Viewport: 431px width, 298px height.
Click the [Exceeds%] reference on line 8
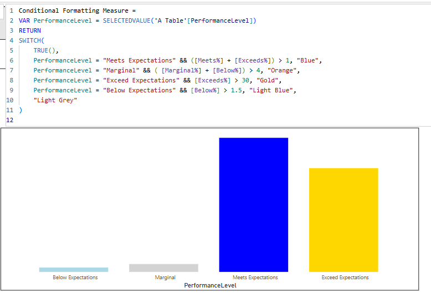click(213, 80)
